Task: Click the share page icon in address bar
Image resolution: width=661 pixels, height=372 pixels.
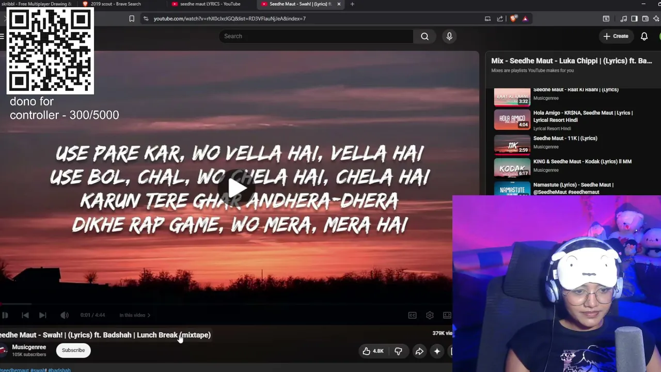Action: click(500, 19)
